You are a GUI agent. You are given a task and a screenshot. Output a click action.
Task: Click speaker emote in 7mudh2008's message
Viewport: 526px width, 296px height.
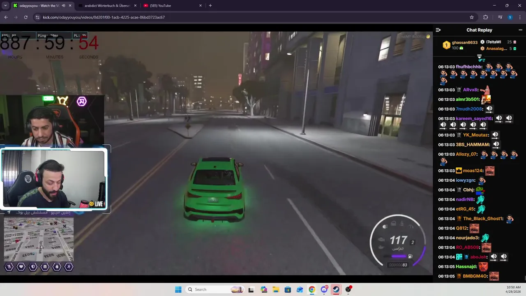489,109
